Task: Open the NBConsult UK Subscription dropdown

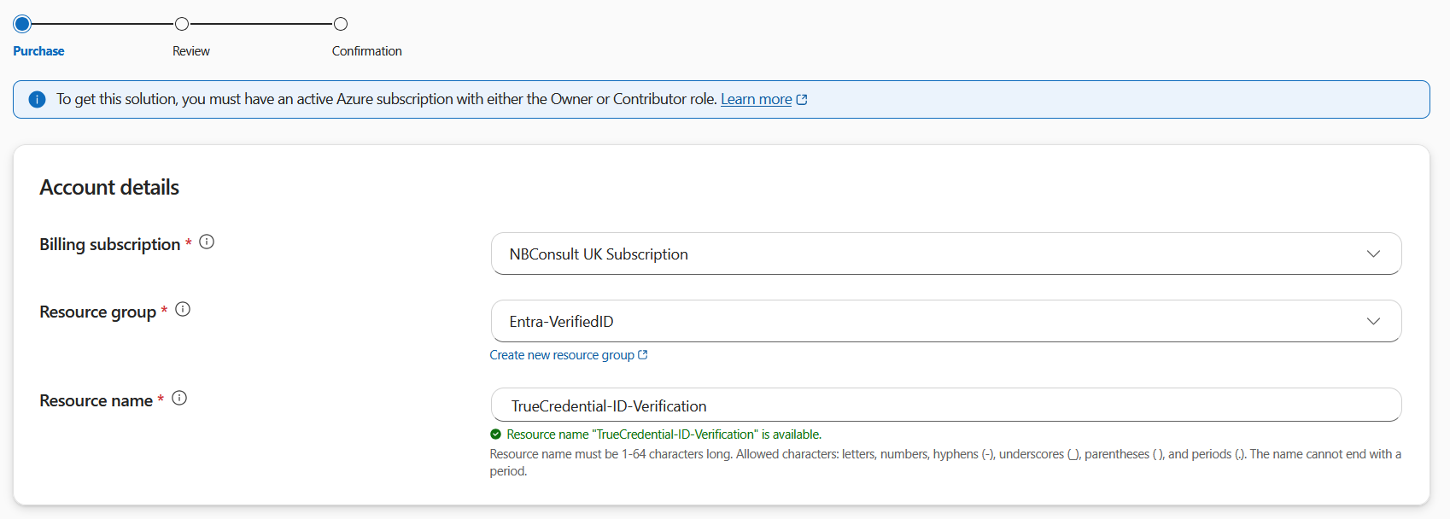Action: tap(944, 254)
